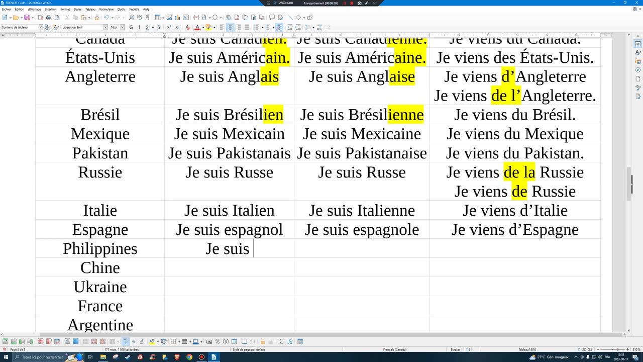Viewport: 643px width, 362px height.
Task: Click the Clone Formatting paintbrush icon
Action: point(96,18)
